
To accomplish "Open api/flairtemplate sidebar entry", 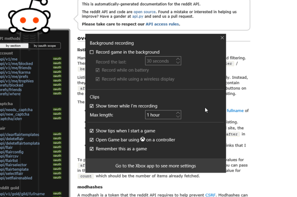I will 15,169.
